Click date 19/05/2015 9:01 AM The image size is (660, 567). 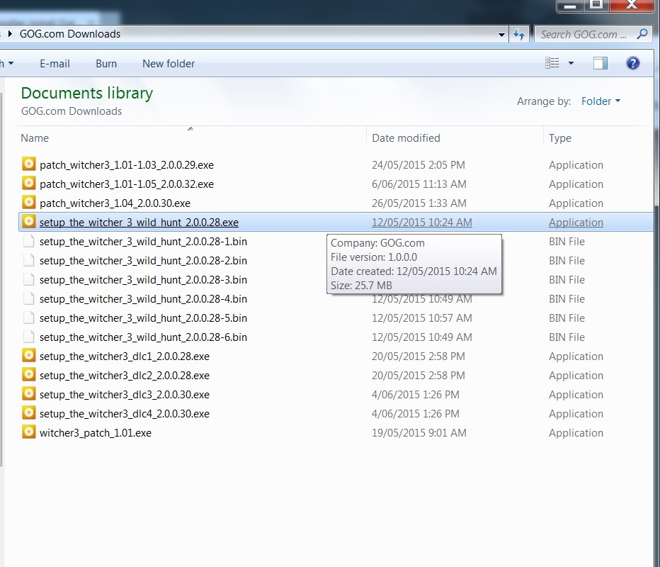[x=419, y=433]
